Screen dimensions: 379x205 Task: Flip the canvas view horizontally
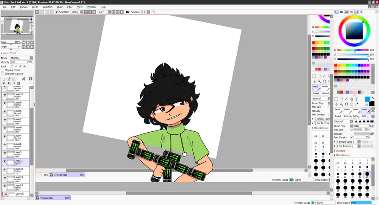(x=127, y=12)
